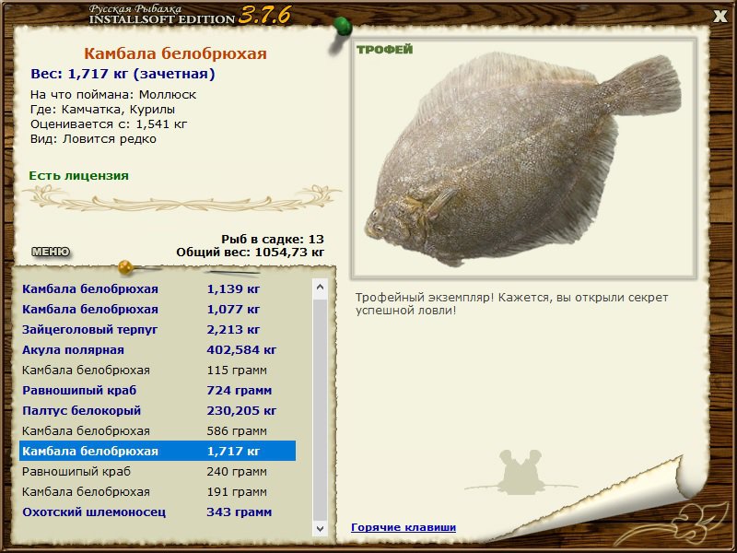Screen dimensions: 737x553
Task: Click the Вид: Ловится редко line
Action: tap(93, 139)
